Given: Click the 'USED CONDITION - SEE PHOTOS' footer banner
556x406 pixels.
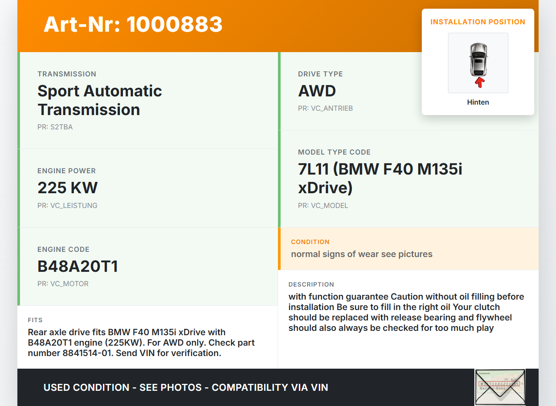Looking at the screenshot, I should (x=185, y=387).
